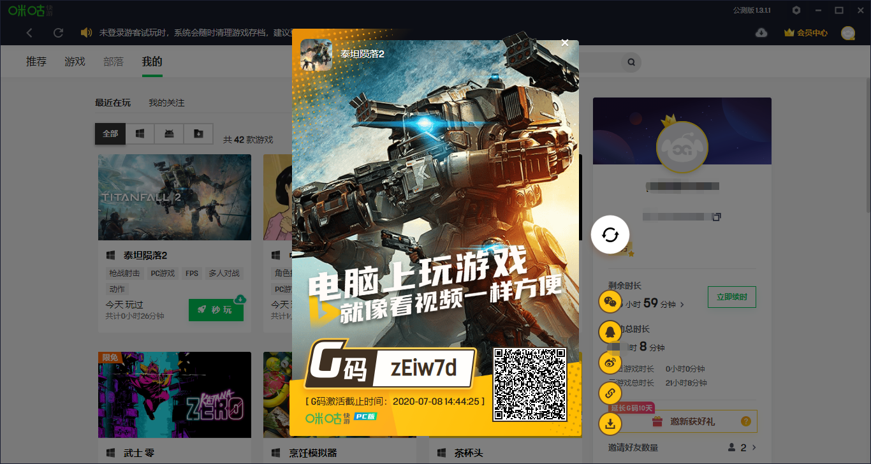
Task: Click the profile avatar in right panel
Action: pyautogui.click(x=682, y=147)
